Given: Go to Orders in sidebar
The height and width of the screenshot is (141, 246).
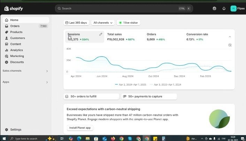Looking at the screenshot, I should 15,26.
